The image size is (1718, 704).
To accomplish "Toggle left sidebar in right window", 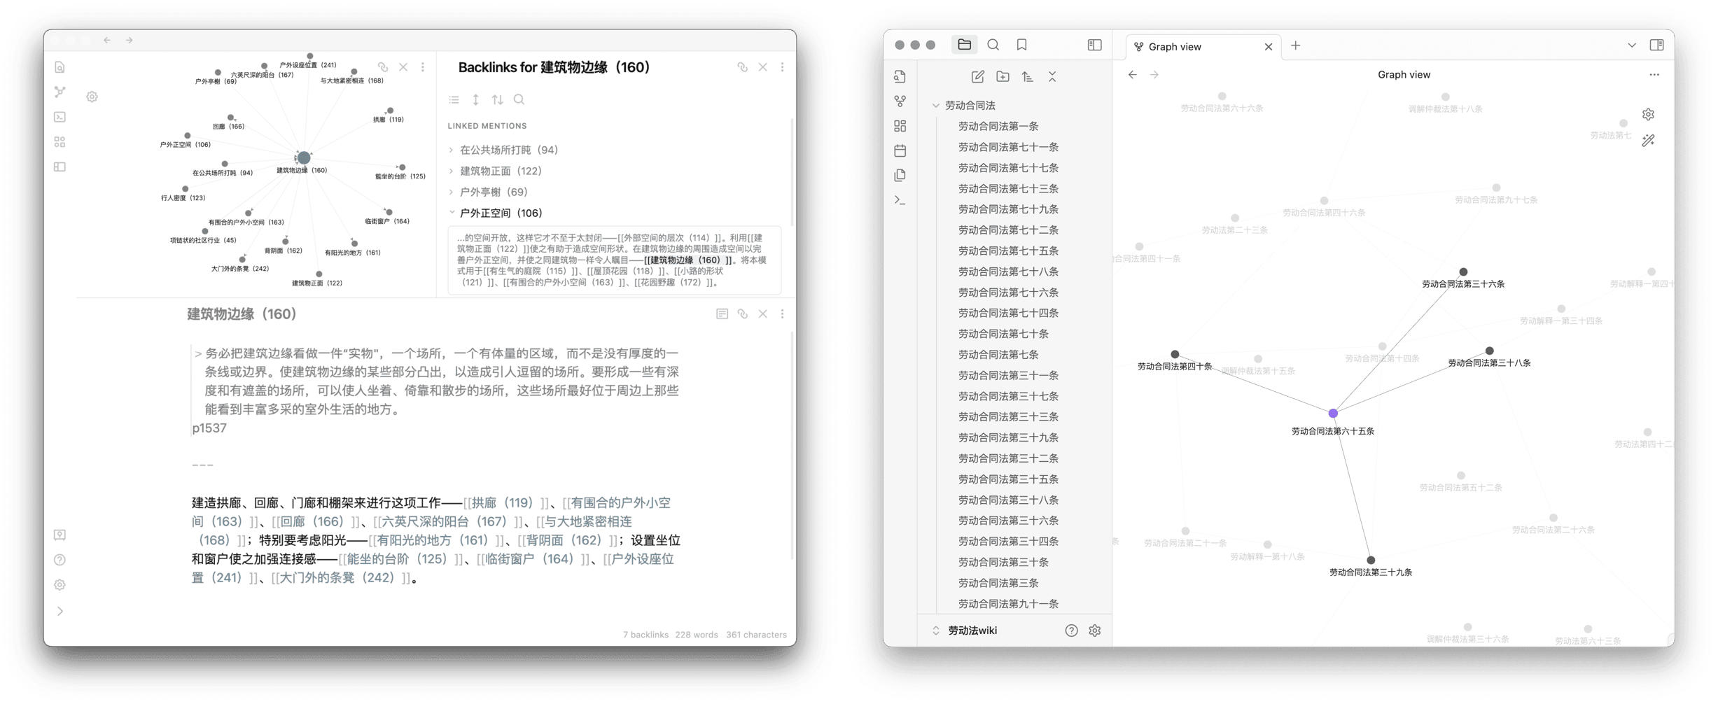I will coord(1095,45).
